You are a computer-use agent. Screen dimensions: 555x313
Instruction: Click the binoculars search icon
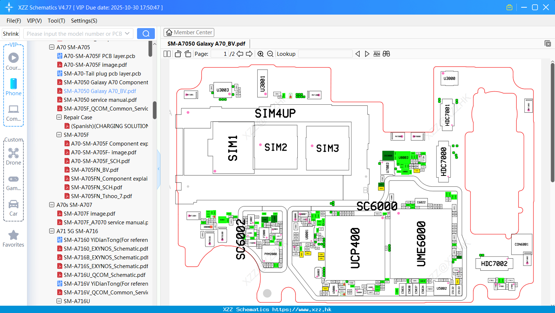386,54
